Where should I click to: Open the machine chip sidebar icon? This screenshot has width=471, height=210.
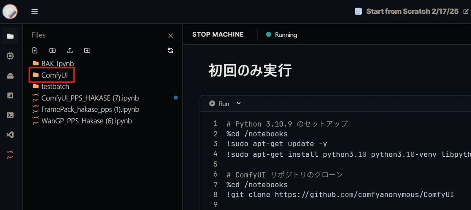coord(10,56)
